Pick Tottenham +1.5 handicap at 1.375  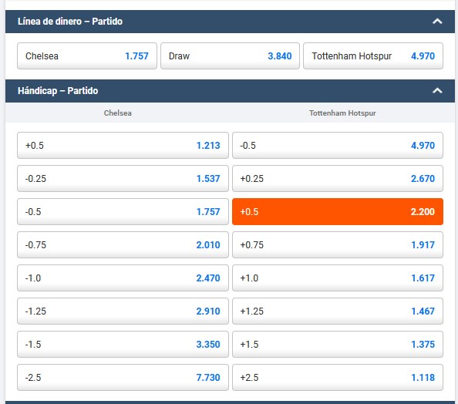tap(338, 345)
